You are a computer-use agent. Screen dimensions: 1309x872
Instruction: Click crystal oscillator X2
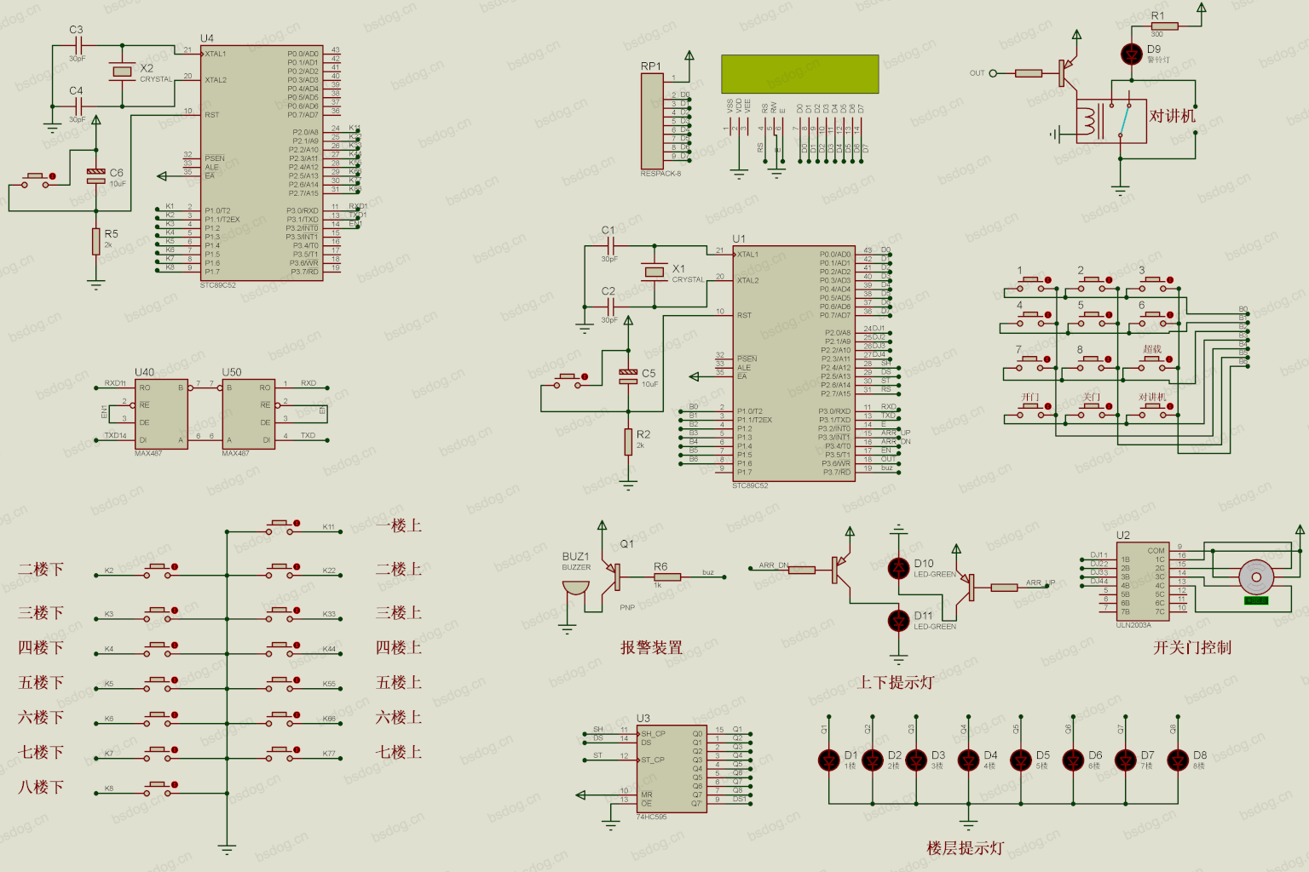pos(122,72)
